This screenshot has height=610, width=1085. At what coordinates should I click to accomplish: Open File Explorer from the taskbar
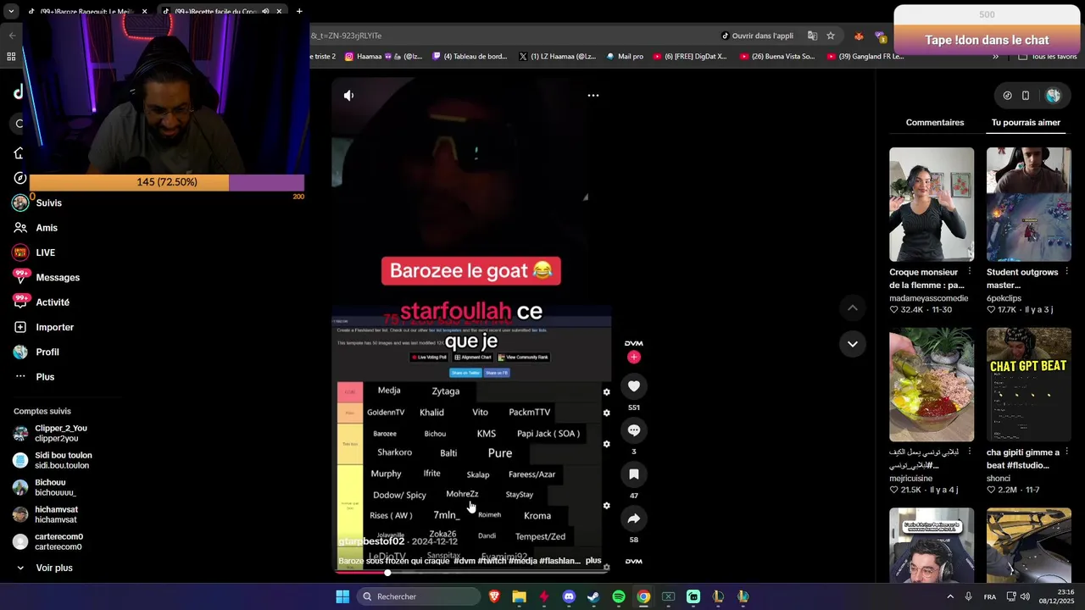(x=520, y=596)
